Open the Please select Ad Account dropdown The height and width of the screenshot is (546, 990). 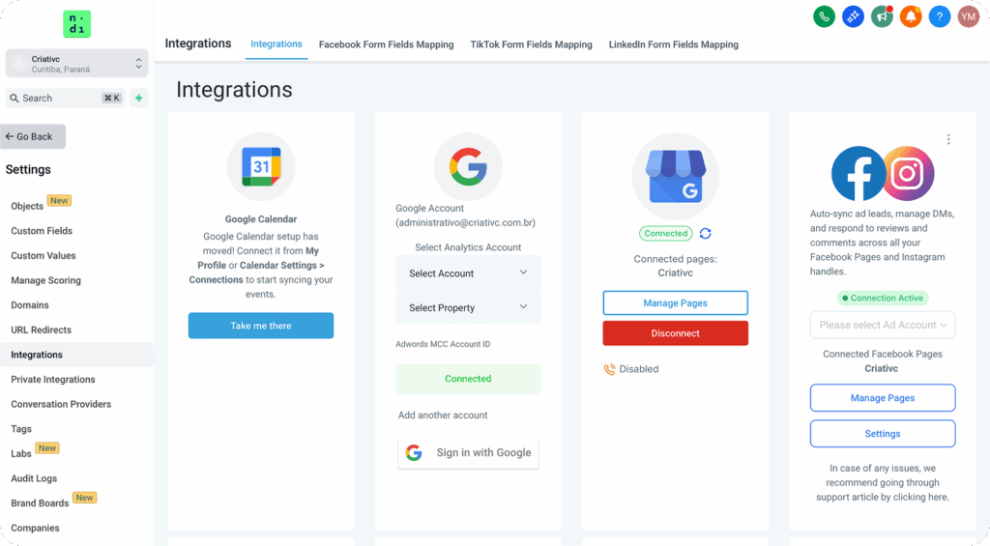coord(882,325)
